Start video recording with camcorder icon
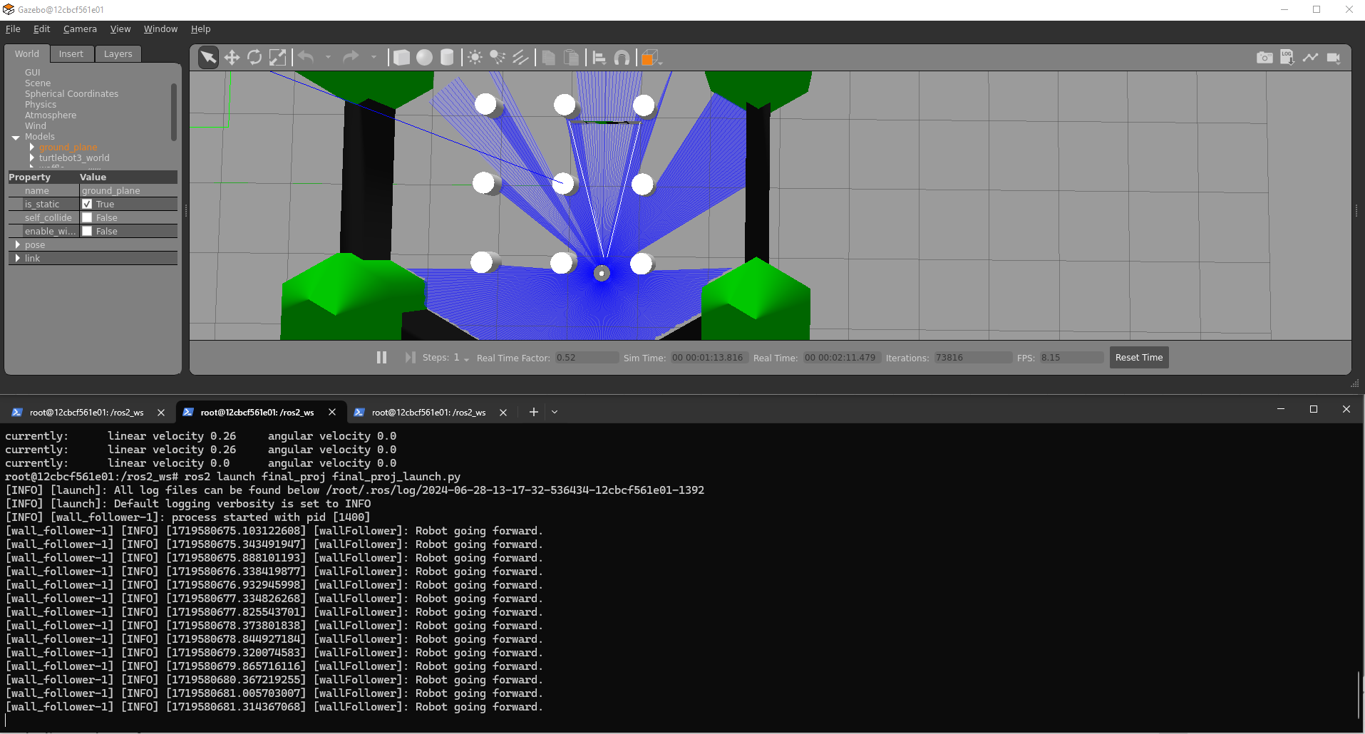The height and width of the screenshot is (734, 1365). pos(1334,58)
